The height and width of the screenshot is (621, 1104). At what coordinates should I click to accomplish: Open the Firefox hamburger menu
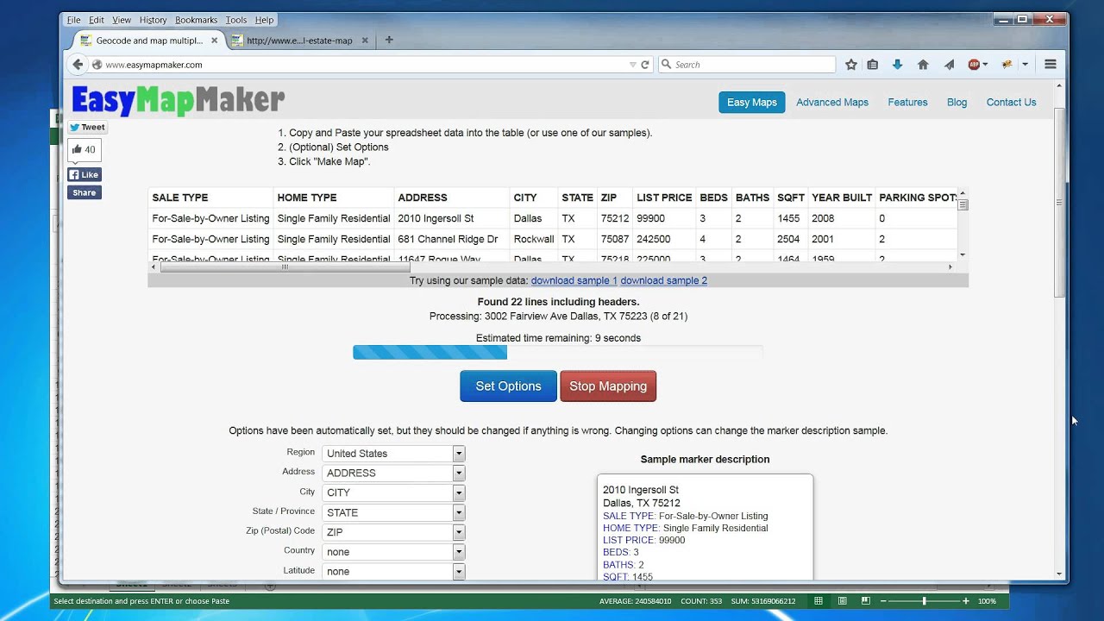(1051, 65)
